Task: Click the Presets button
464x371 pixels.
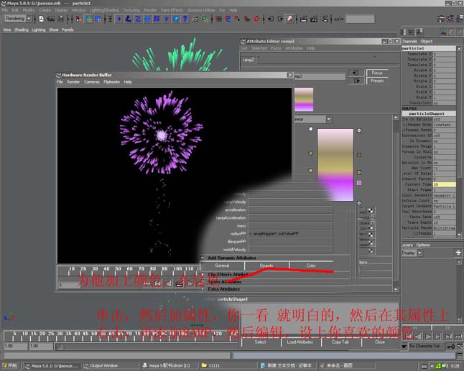Action: point(377,80)
